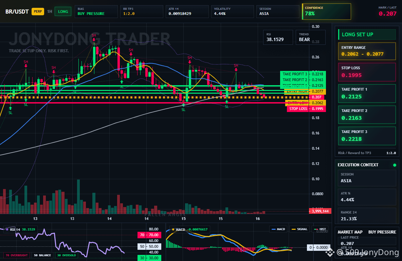Click the 0.10 price axis label
Image resolution: width=402 pixels, height=261 pixels.
tap(316, 179)
